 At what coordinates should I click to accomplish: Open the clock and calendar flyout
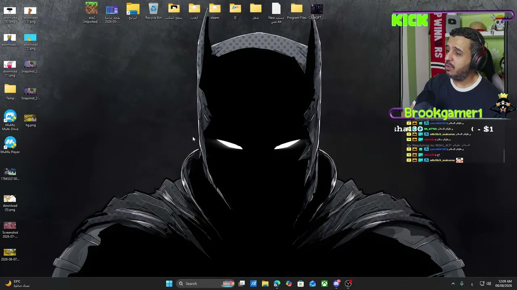pyautogui.click(x=504, y=284)
